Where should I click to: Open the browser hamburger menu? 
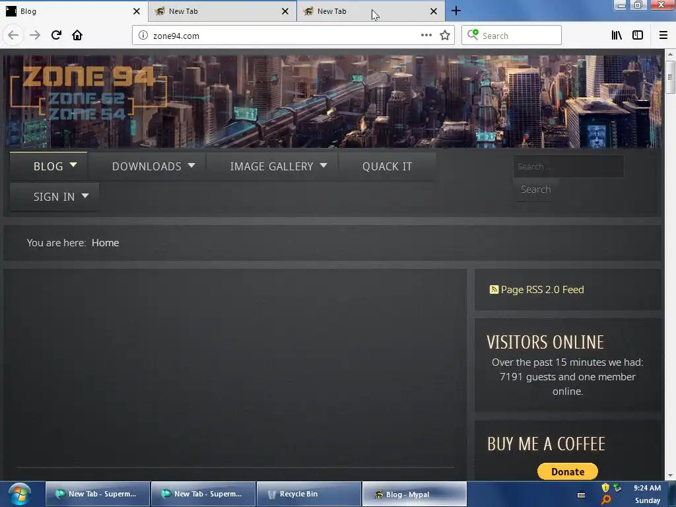663,36
